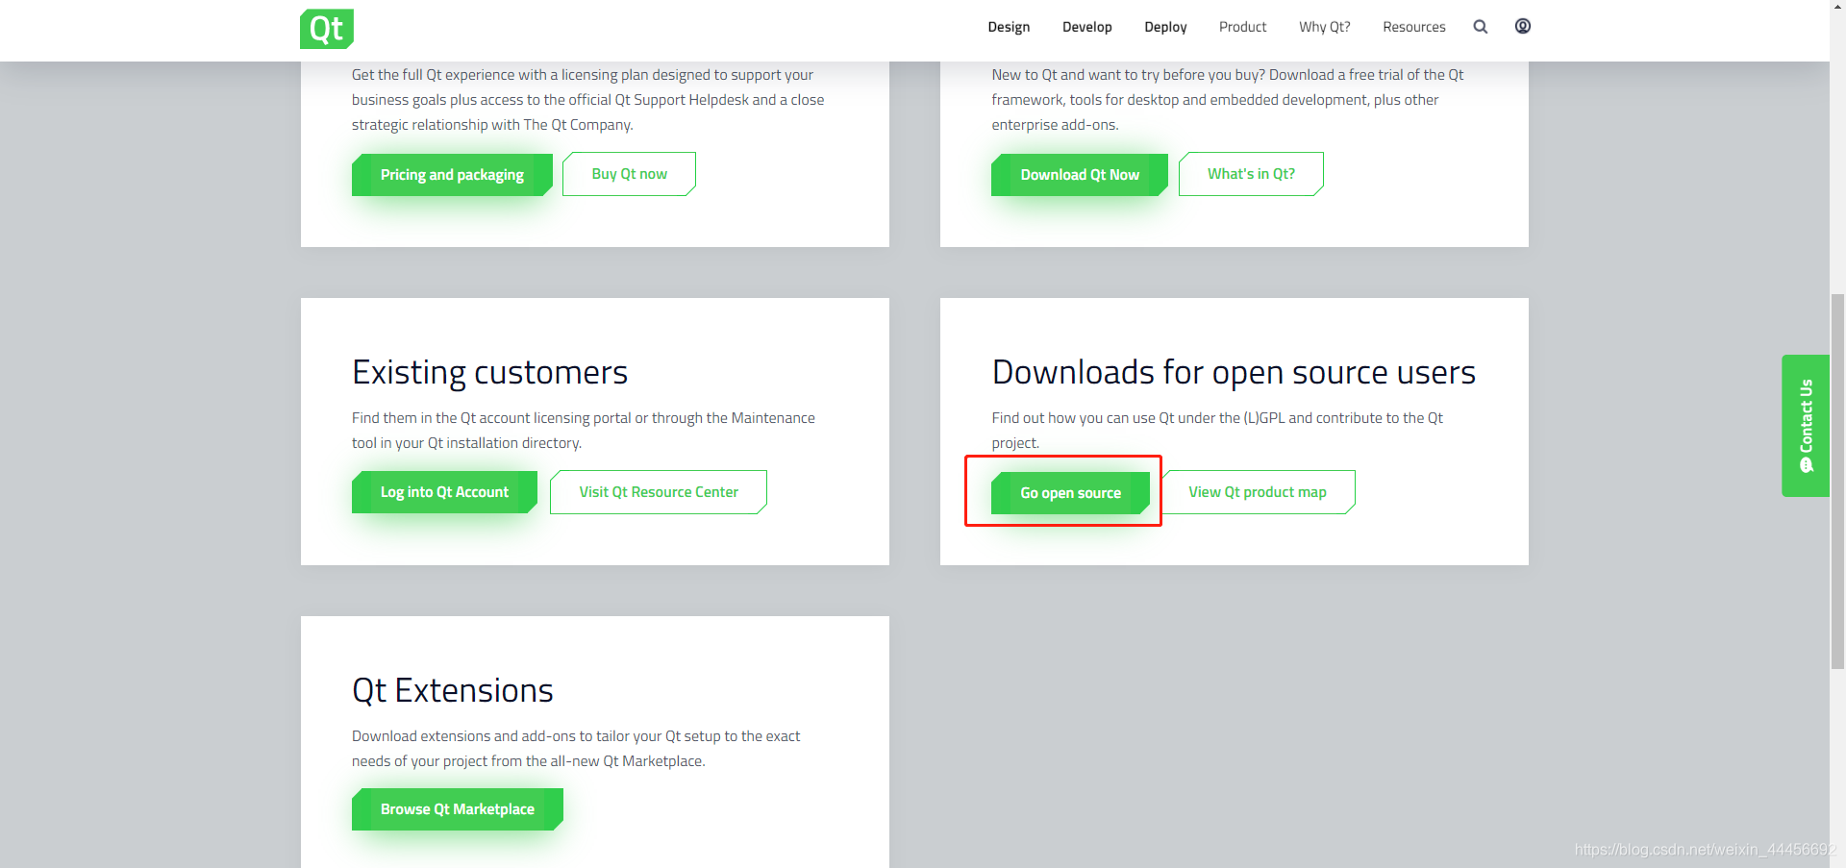The height and width of the screenshot is (868, 1846).
Task: Click Log into Qt Account button
Action: pos(444,492)
